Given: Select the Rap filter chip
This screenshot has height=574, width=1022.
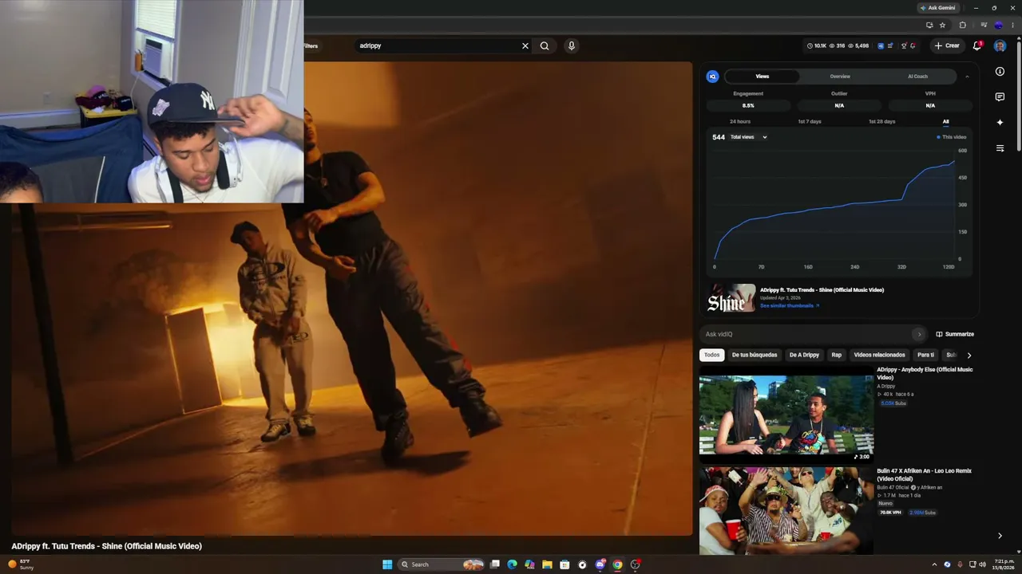Looking at the screenshot, I should pos(837,355).
